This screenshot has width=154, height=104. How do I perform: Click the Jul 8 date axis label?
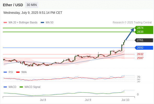[43, 100]
